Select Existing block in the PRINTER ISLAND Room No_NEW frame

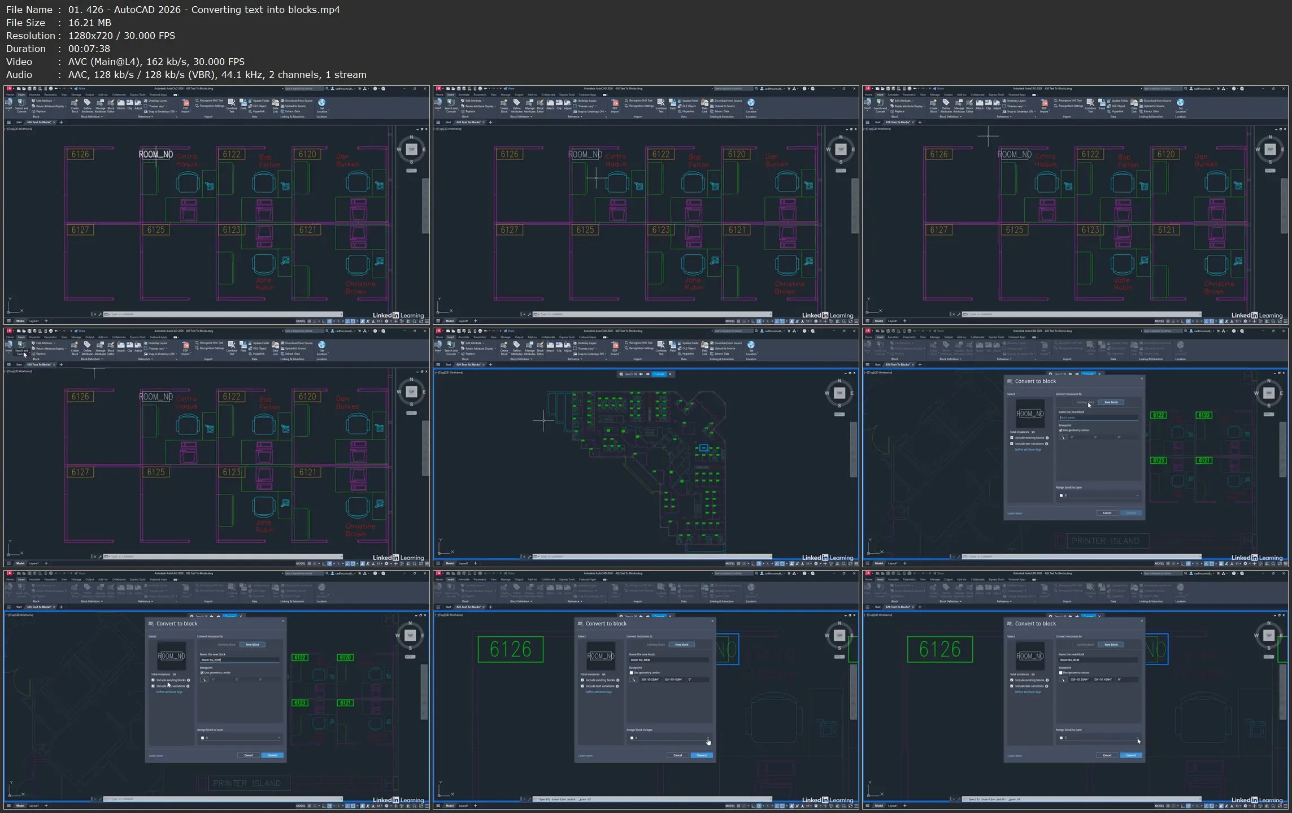click(x=227, y=645)
